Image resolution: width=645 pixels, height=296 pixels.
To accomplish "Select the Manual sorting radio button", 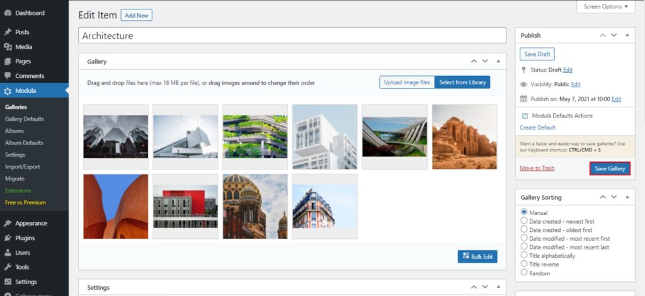I will pyautogui.click(x=524, y=212).
